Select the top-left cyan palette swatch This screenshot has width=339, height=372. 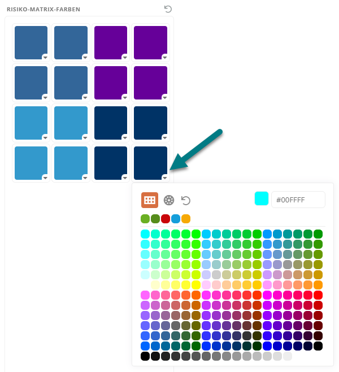pos(145,234)
